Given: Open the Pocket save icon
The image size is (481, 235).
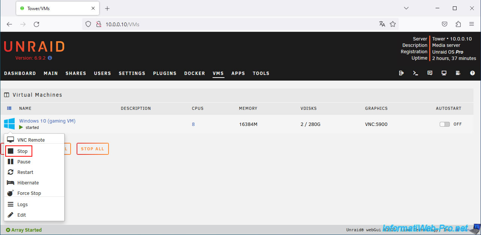Looking at the screenshot, I should point(445,24).
